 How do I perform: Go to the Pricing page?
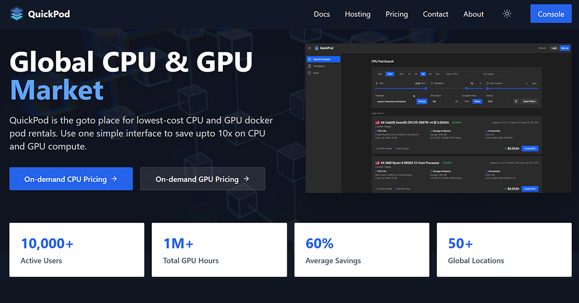[396, 14]
